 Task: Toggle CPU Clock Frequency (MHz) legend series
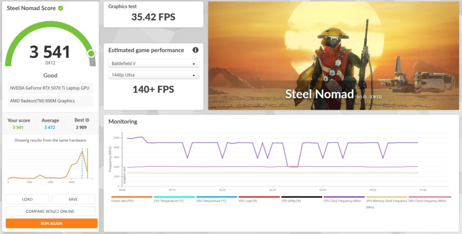coord(344,200)
